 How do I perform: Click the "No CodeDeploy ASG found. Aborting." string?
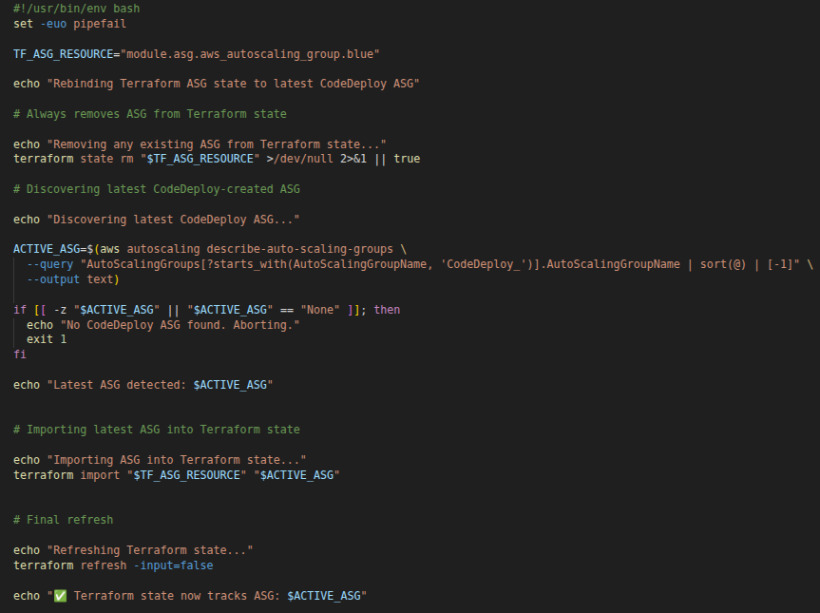181,325
